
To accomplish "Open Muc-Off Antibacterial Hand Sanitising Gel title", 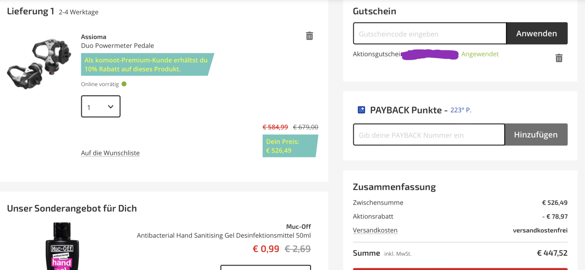I will pos(224,235).
